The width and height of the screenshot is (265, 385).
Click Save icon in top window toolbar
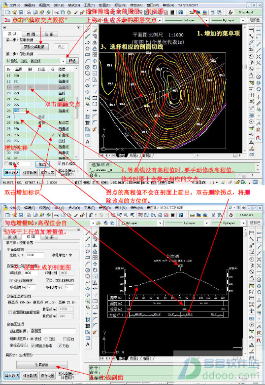point(21,12)
